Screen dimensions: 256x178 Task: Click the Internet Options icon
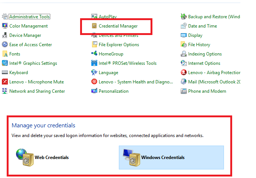pyautogui.click(x=184, y=63)
